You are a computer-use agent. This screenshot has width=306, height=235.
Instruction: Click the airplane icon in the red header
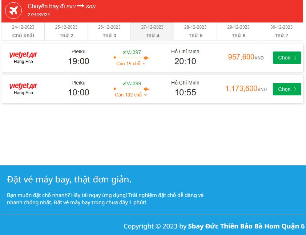click(x=13, y=11)
